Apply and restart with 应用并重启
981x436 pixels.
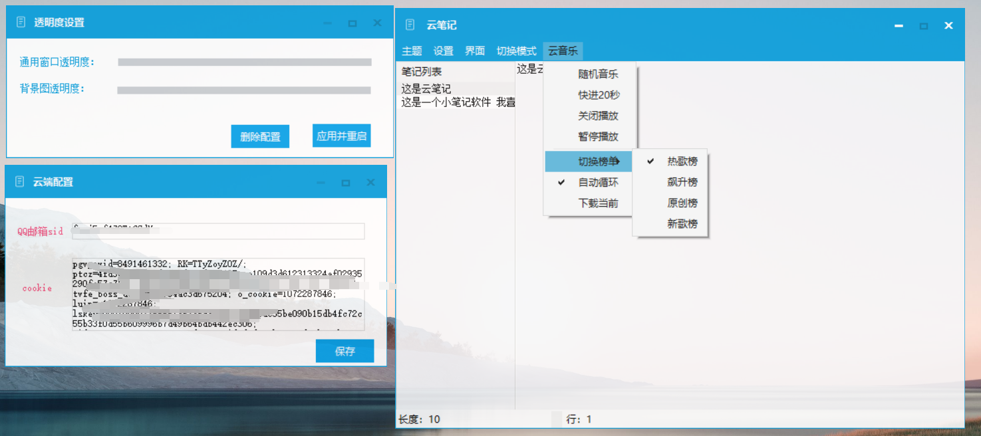(x=341, y=136)
